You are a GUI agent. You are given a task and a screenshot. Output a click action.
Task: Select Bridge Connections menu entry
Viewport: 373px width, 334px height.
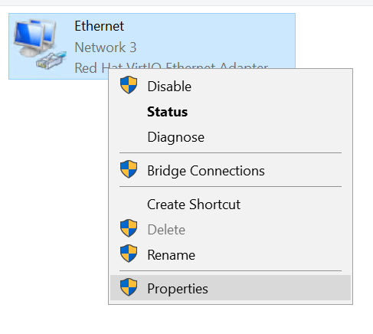(x=231, y=171)
